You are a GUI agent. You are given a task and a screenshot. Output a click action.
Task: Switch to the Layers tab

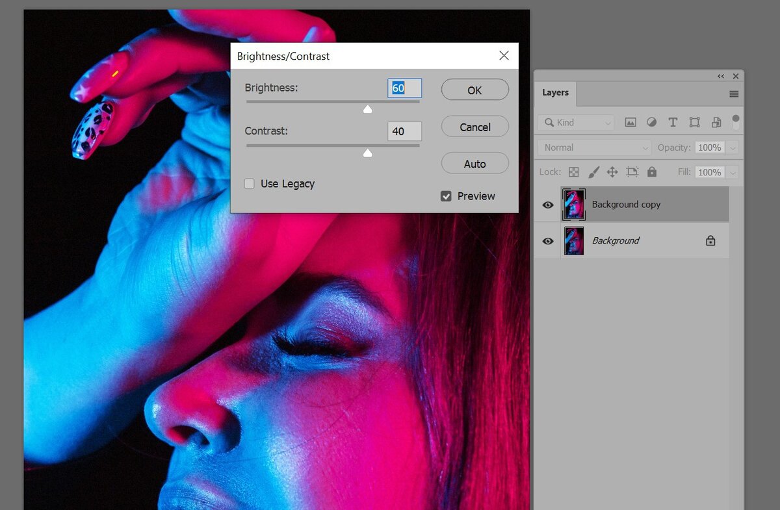point(555,93)
